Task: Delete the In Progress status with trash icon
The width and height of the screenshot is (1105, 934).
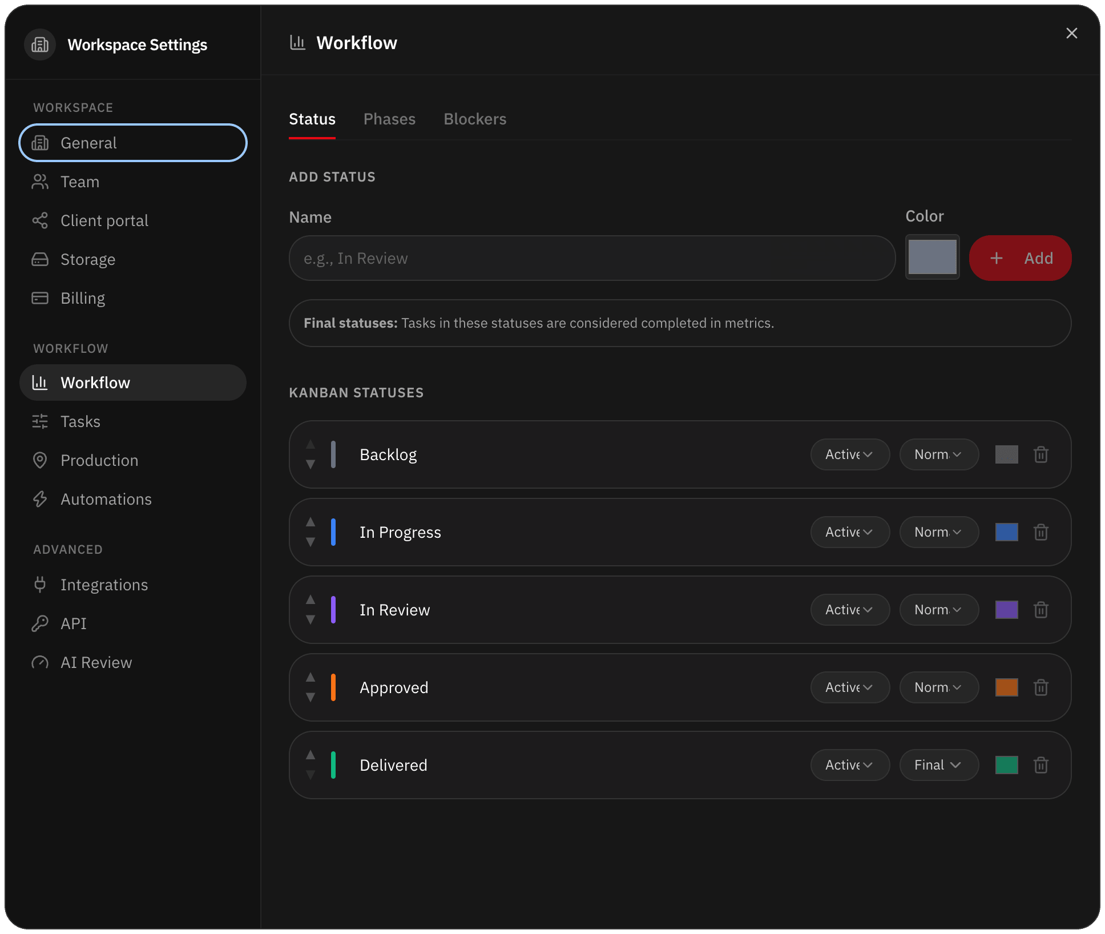Action: [x=1041, y=532]
